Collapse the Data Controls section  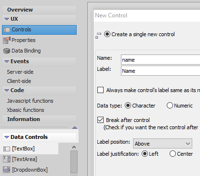pos(7,137)
